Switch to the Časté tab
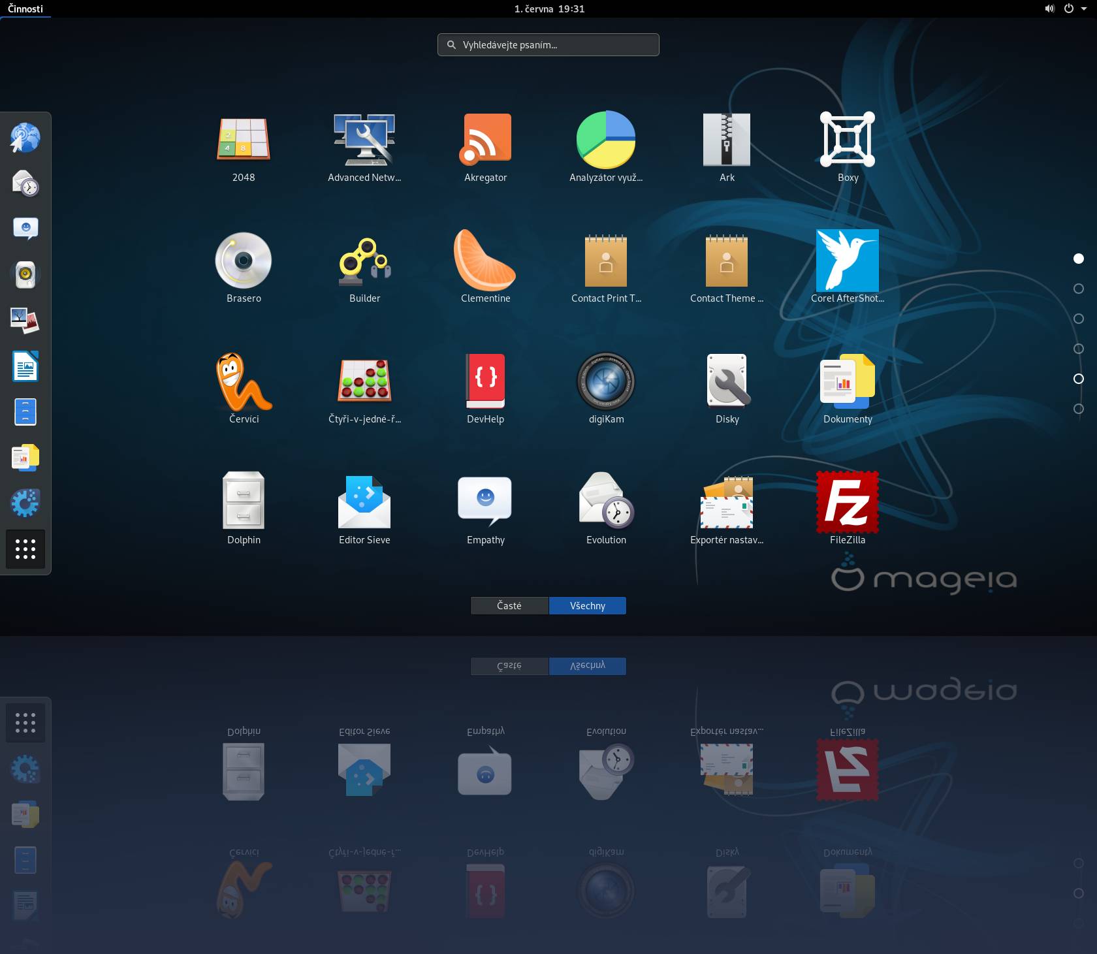This screenshot has height=954, width=1097. pyautogui.click(x=509, y=605)
